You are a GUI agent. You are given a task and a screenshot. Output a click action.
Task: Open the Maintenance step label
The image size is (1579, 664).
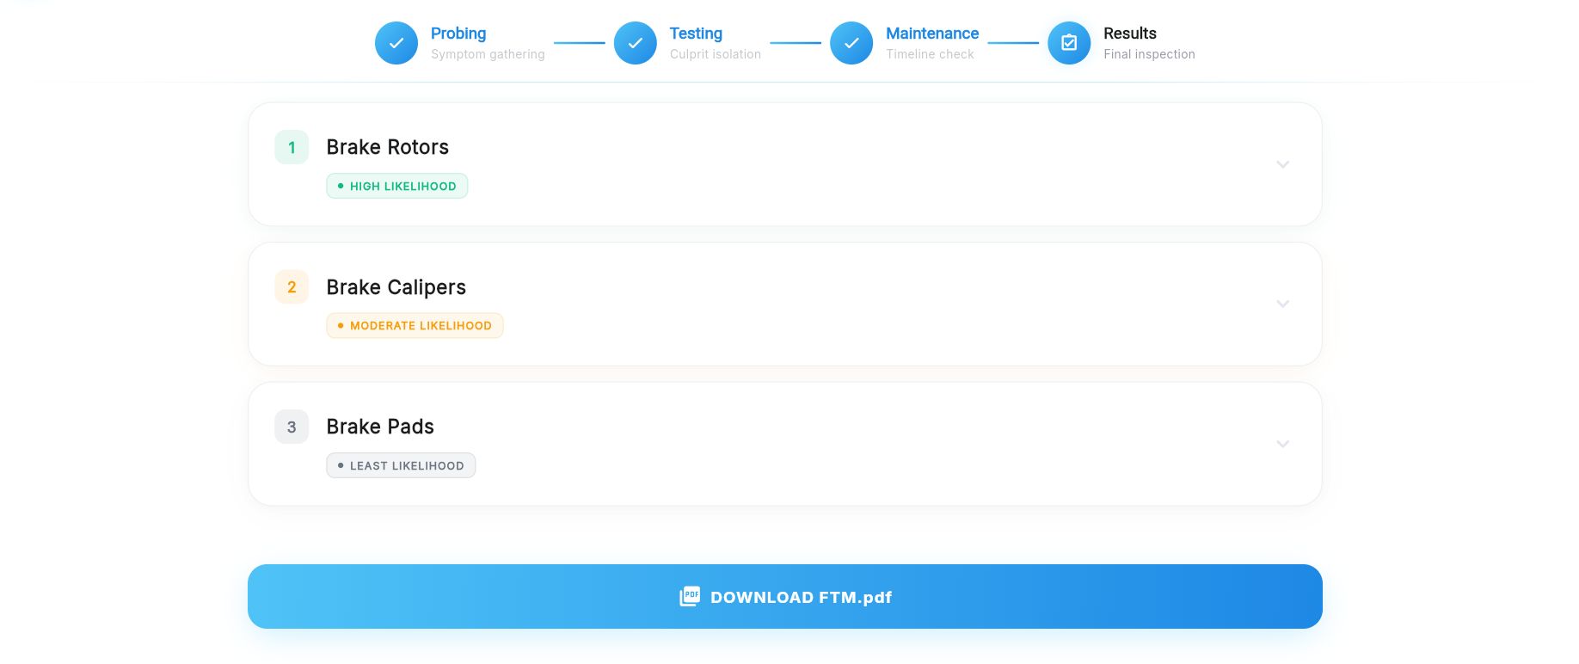pyautogui.click(x=932, y=34)
